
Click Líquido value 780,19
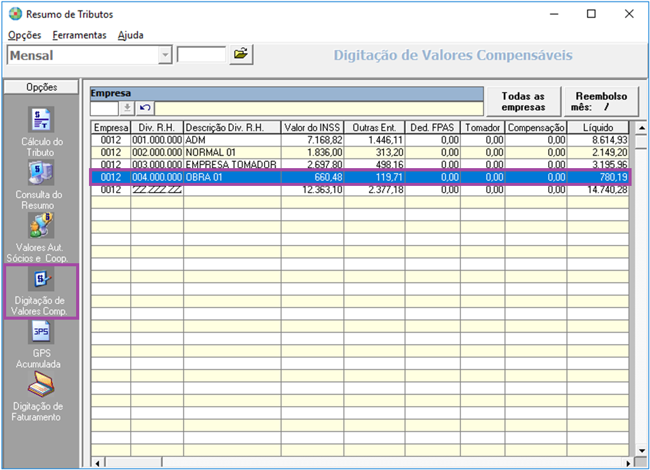[614, 177]
